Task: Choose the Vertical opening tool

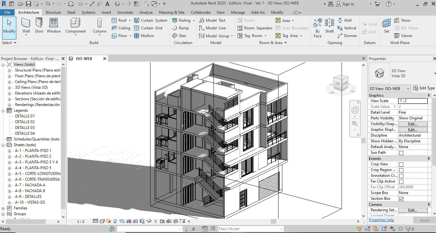Action: tap(347, 28)
